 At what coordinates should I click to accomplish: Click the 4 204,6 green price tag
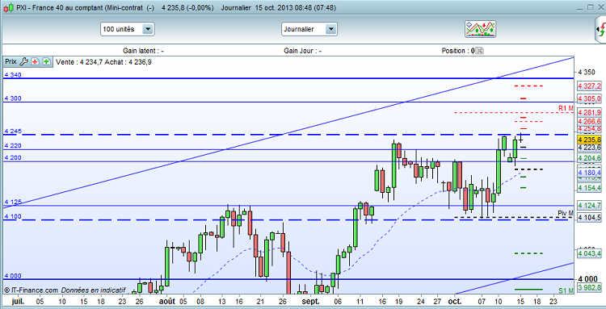coord(589,158)
